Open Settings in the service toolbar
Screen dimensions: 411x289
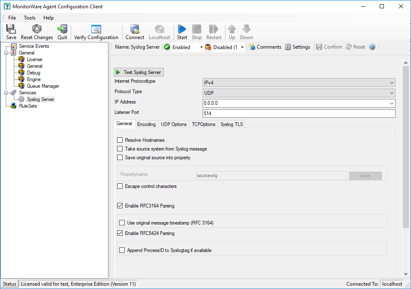pyautogui.click(x=298, y=47)
